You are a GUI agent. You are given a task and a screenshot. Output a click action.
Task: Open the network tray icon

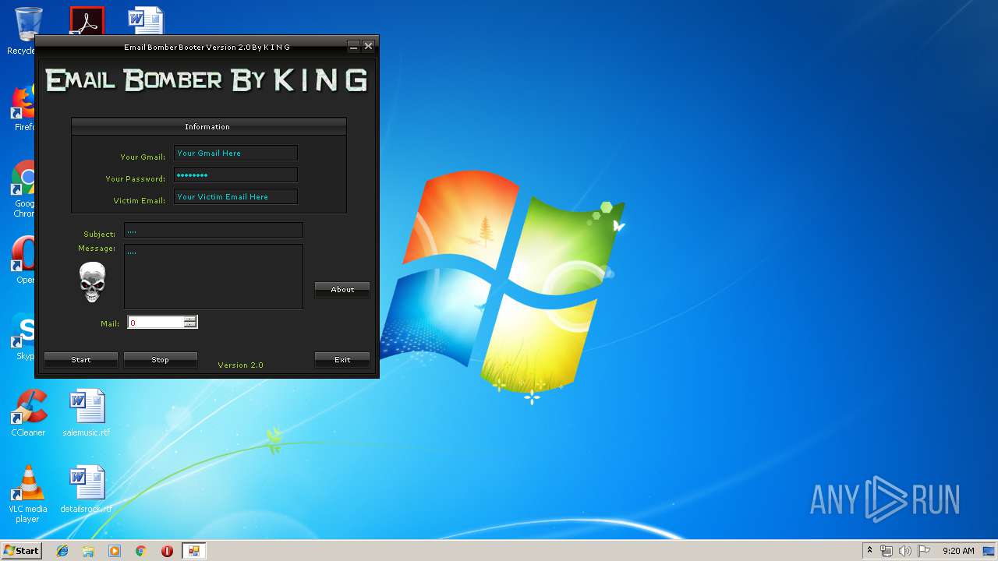pyautogui.click(x=887, y=551)
